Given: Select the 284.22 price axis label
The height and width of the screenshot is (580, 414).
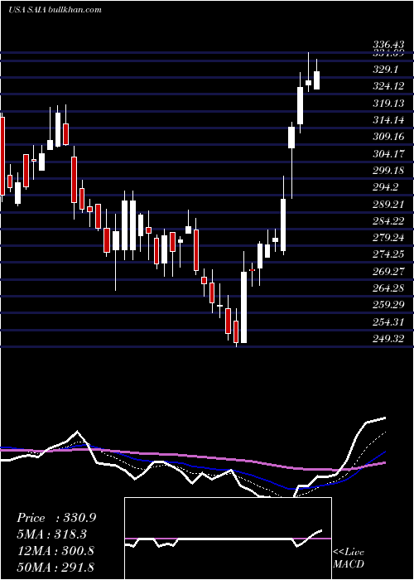Looking at the screenshot, I should coord(388,221).
